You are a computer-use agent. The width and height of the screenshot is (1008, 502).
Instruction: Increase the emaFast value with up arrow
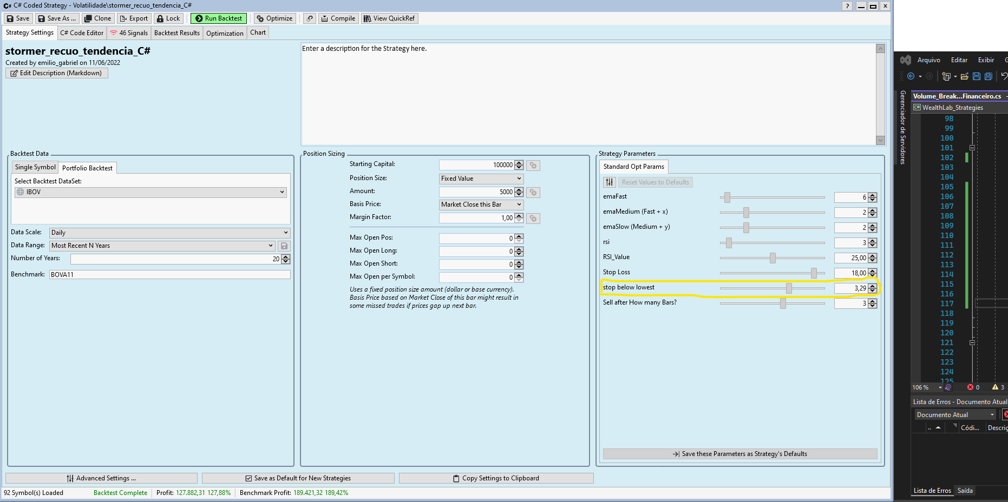pyautogui.click(x=872, y=195)
